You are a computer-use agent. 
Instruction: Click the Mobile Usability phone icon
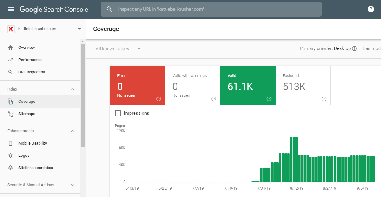[10, 143]
